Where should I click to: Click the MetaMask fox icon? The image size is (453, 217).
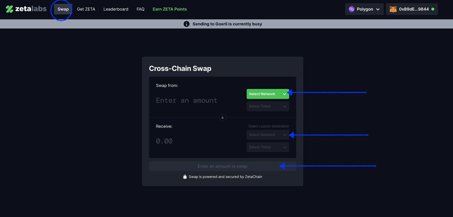(x=393, y=9)
